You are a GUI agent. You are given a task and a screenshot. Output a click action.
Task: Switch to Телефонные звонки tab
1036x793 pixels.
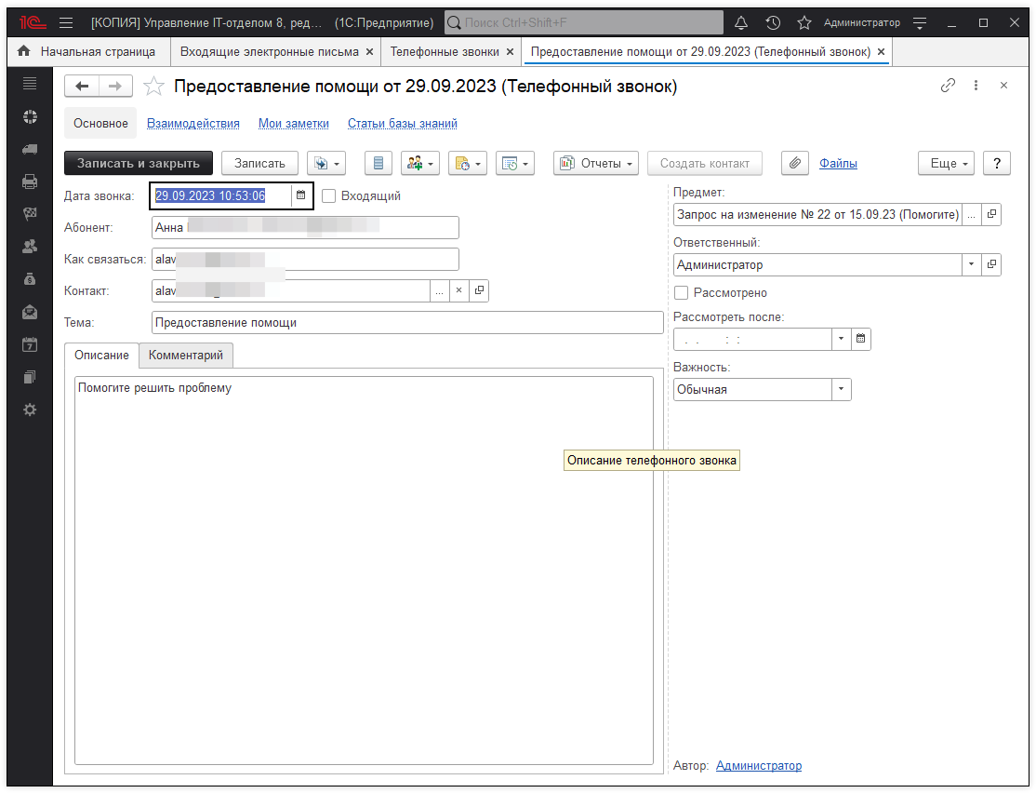click(x=444, y=52)
